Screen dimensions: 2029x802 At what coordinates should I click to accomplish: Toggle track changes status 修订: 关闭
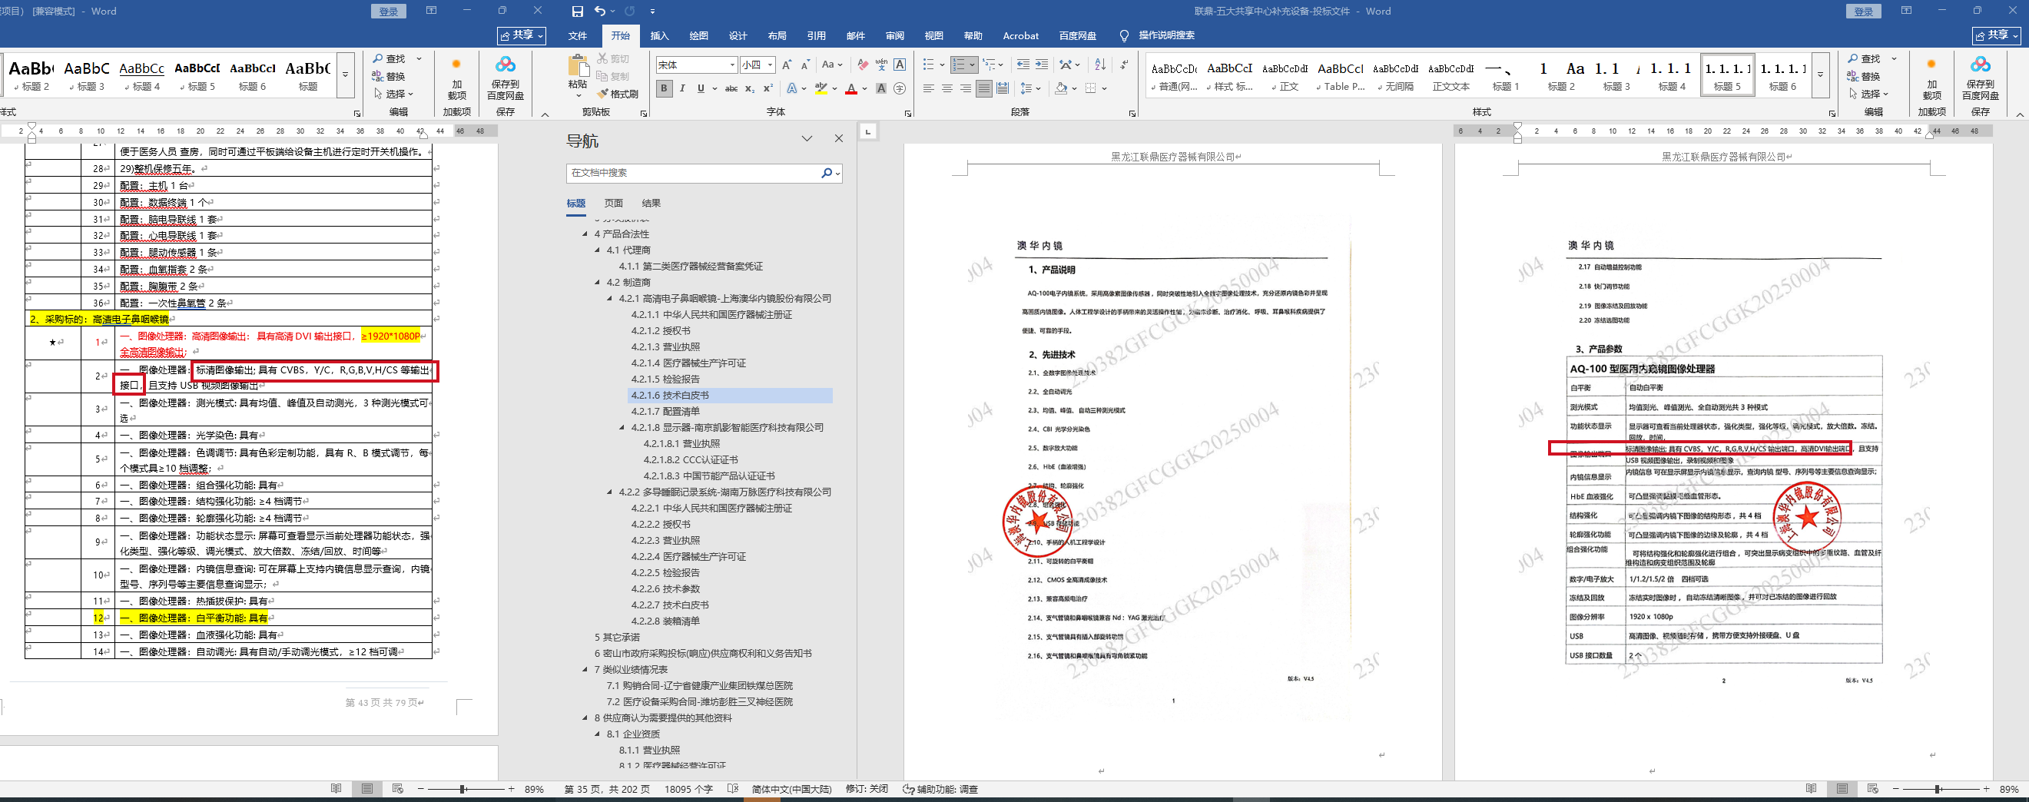[x=867, y=789]
